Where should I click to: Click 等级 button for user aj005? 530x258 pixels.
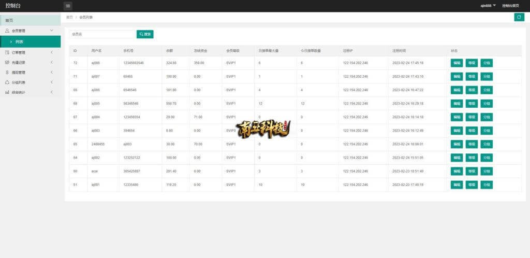[472, 104]
